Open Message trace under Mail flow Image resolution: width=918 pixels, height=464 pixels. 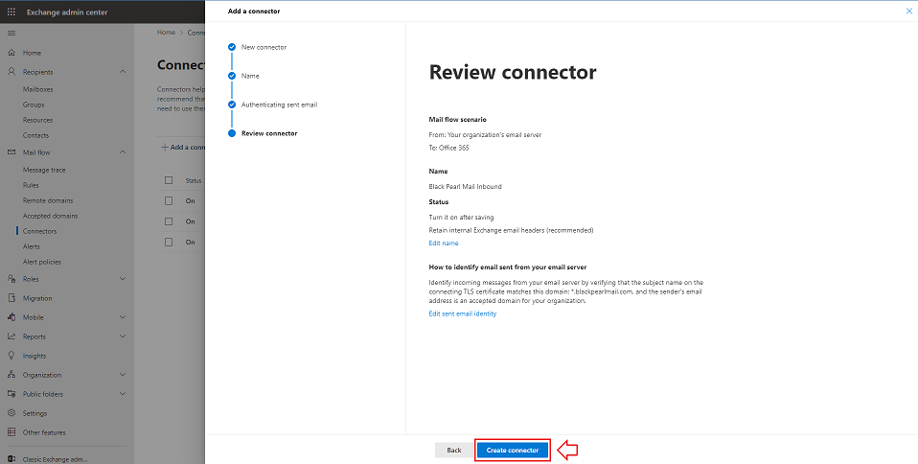(x=44, y=170)
